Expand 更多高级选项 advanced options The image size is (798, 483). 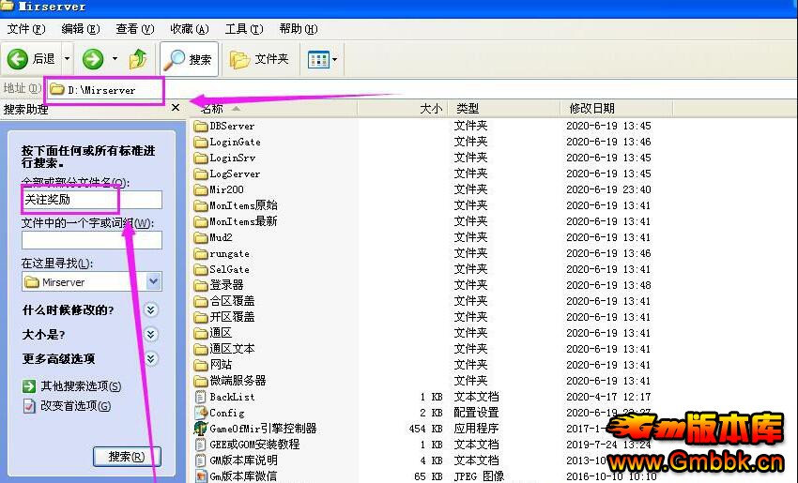point(151,359)
